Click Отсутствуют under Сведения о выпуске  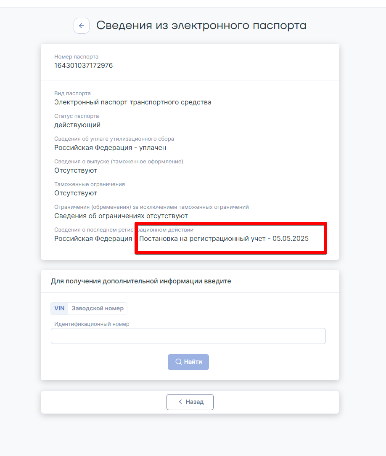76,171
